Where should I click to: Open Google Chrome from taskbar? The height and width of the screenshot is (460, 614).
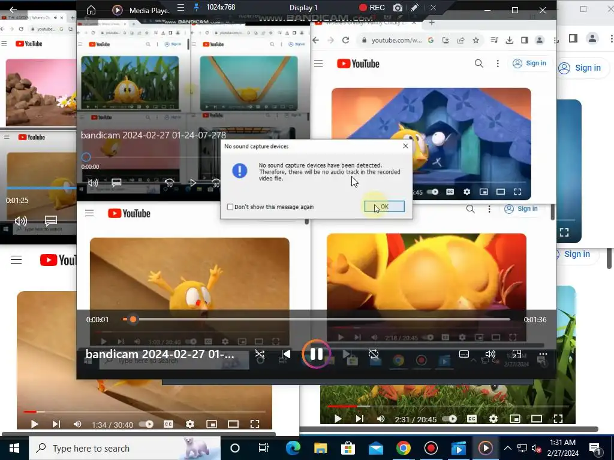click(x=404, y=448)
